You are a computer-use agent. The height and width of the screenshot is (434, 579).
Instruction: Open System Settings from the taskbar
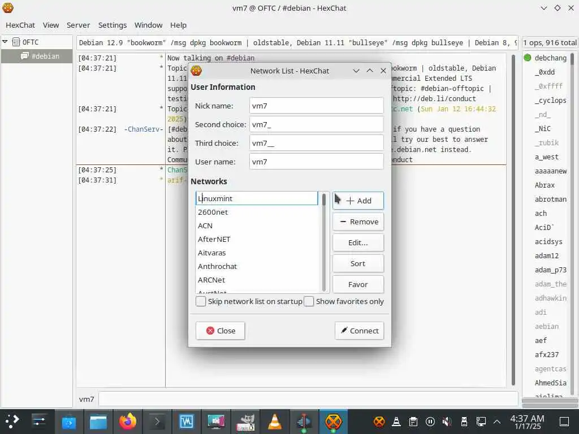tap(39, 421)
